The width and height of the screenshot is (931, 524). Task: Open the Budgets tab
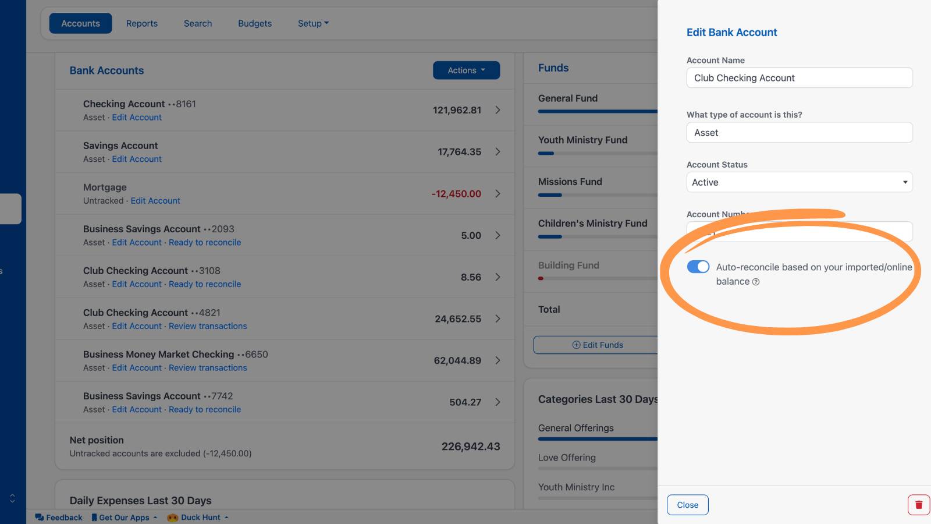pyautogui.click(x=255, y=23)
